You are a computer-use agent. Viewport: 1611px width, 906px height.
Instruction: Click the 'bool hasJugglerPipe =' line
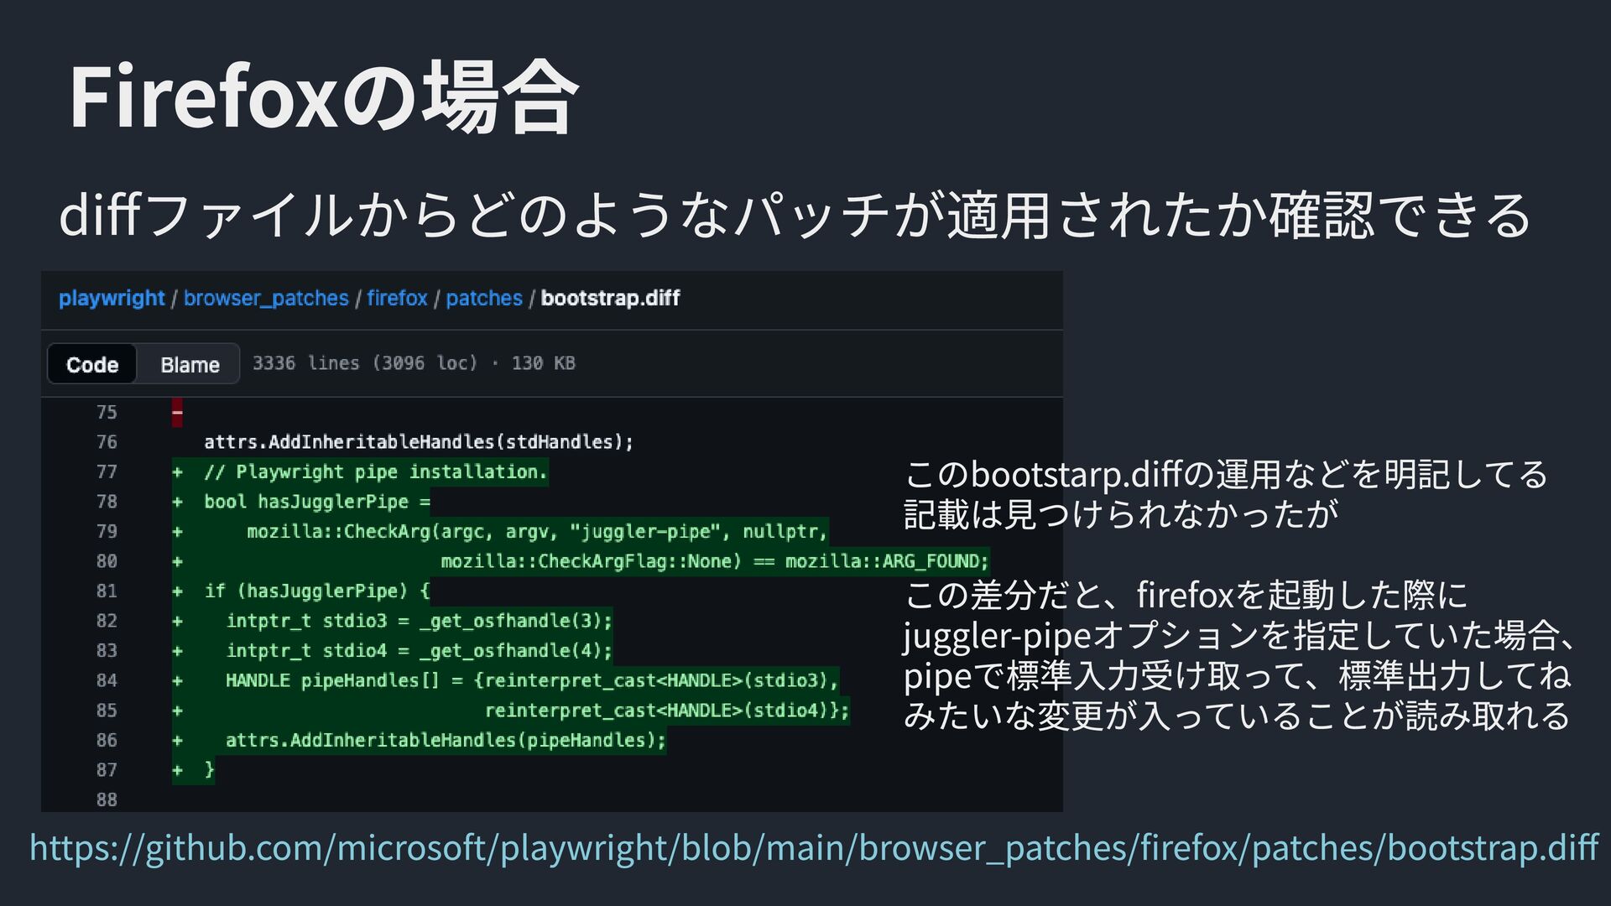[x=317, y=502]
